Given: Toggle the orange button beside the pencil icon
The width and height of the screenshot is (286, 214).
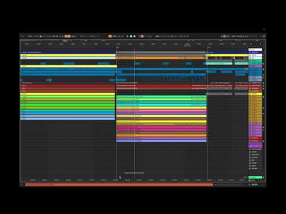Looking at the screenshot, I should [225, 36].
